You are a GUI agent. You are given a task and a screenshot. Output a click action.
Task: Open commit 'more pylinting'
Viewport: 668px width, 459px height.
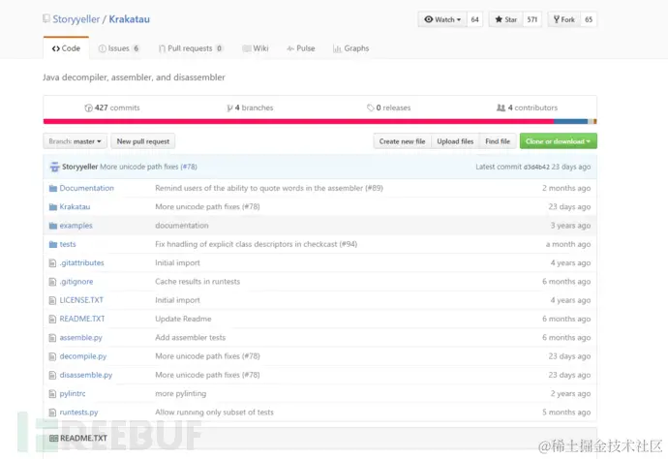pos(181,394)
